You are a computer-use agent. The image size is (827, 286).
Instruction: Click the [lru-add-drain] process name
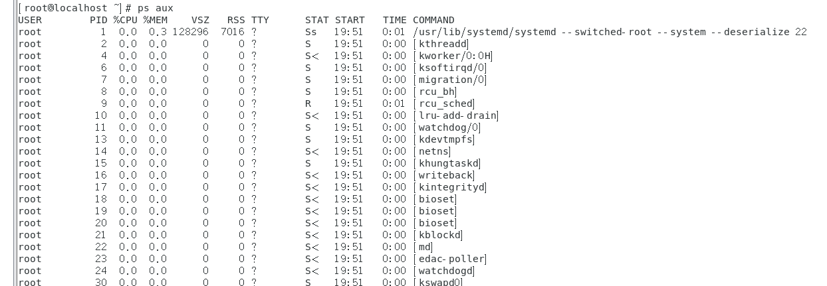click(455, 115)
